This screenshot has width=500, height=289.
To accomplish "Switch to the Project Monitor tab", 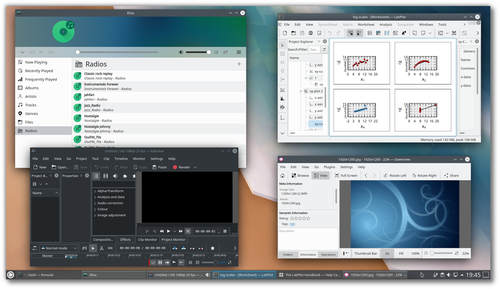I will (x=173, y=239).
